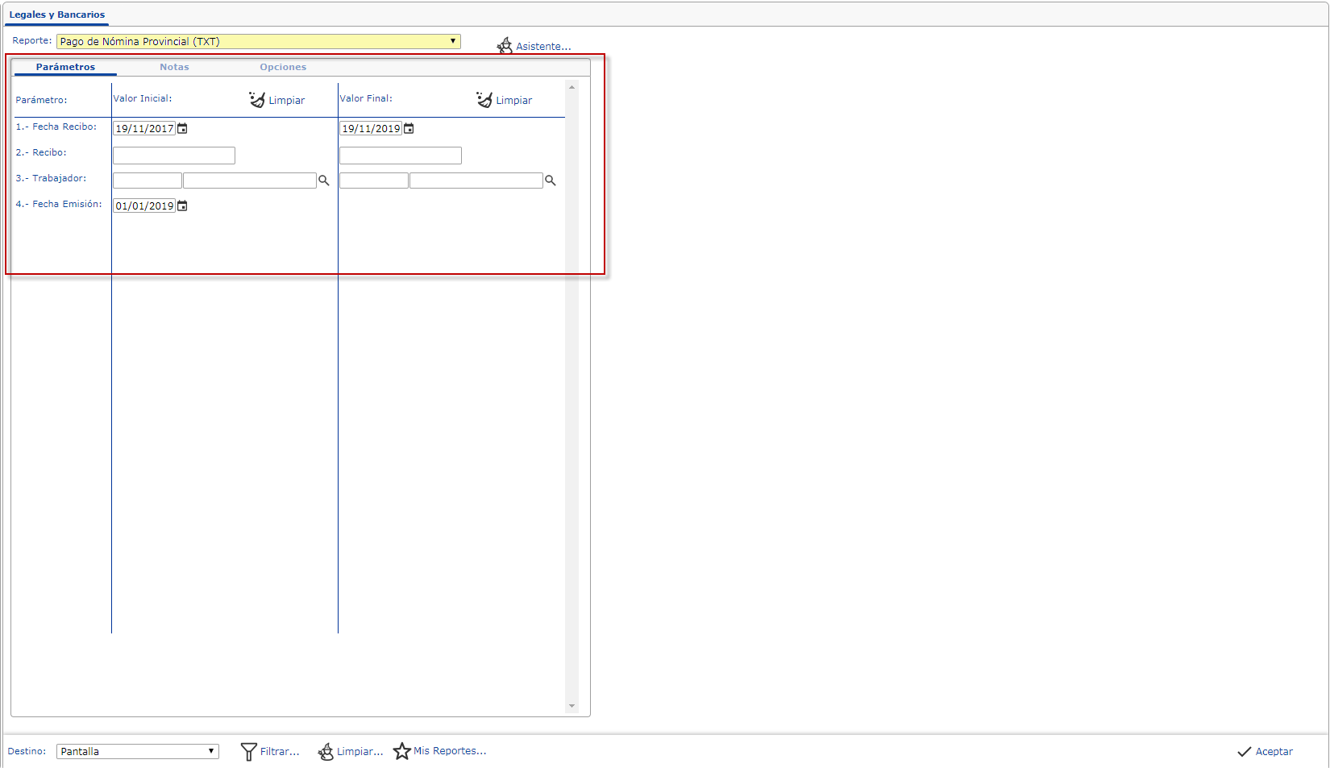This screenshot has height=768, width=1330.
Task: Click the Filtrar funnel icon
Action: coord(249,751)
